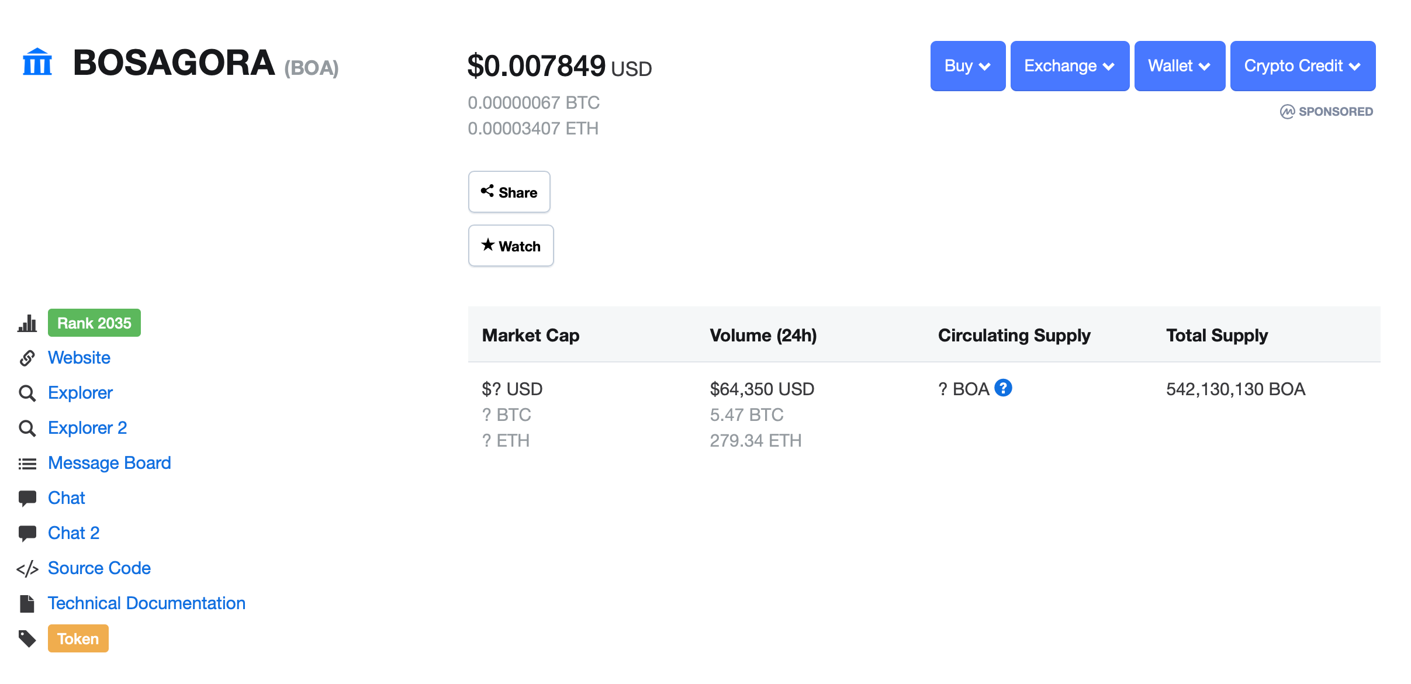Click the Share button
1411x684 pixels.
(509, 192)
